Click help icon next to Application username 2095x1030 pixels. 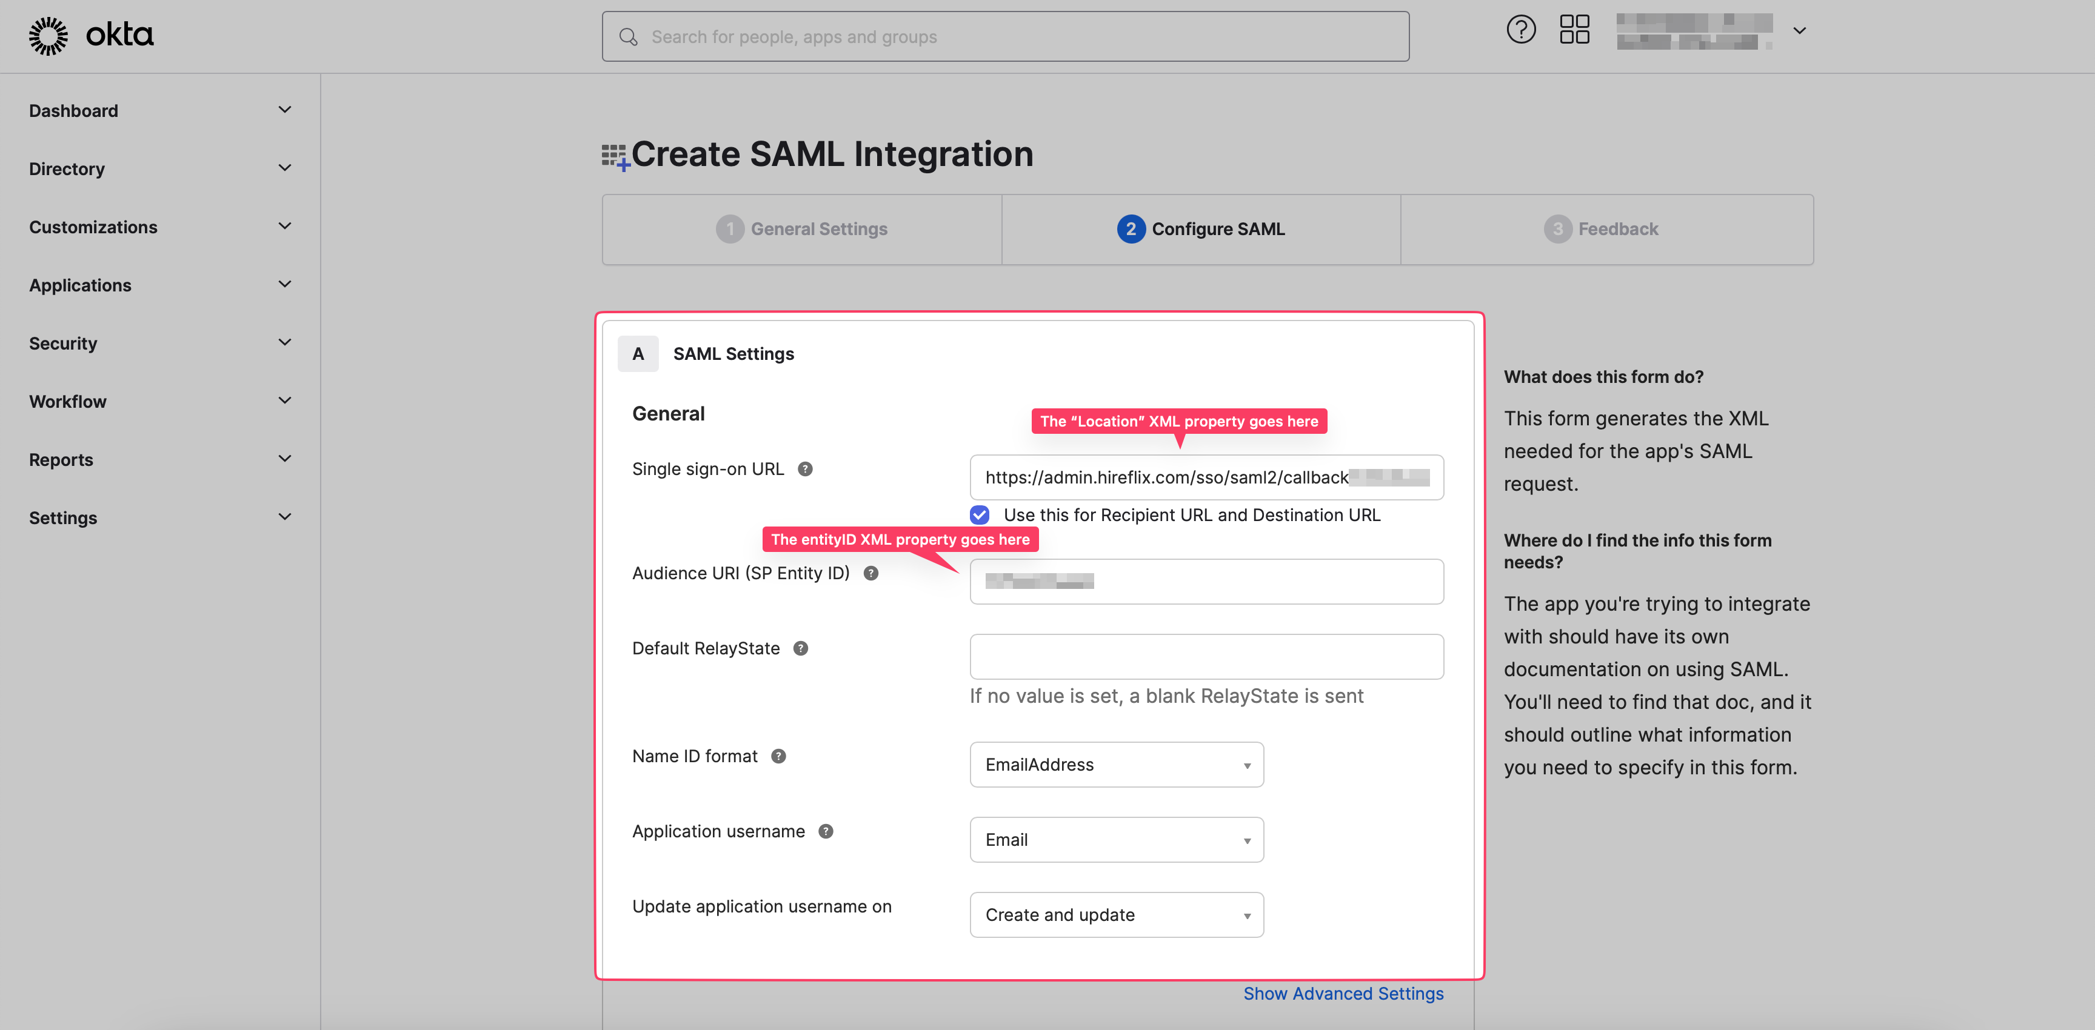[826, 831]
